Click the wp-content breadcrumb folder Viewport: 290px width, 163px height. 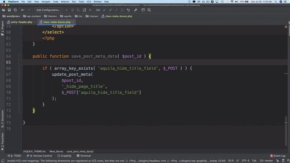tap(32, 16)
